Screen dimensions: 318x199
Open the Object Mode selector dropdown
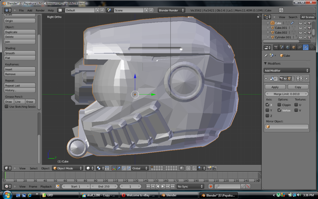pyautogui.click(x=67, y=168)
